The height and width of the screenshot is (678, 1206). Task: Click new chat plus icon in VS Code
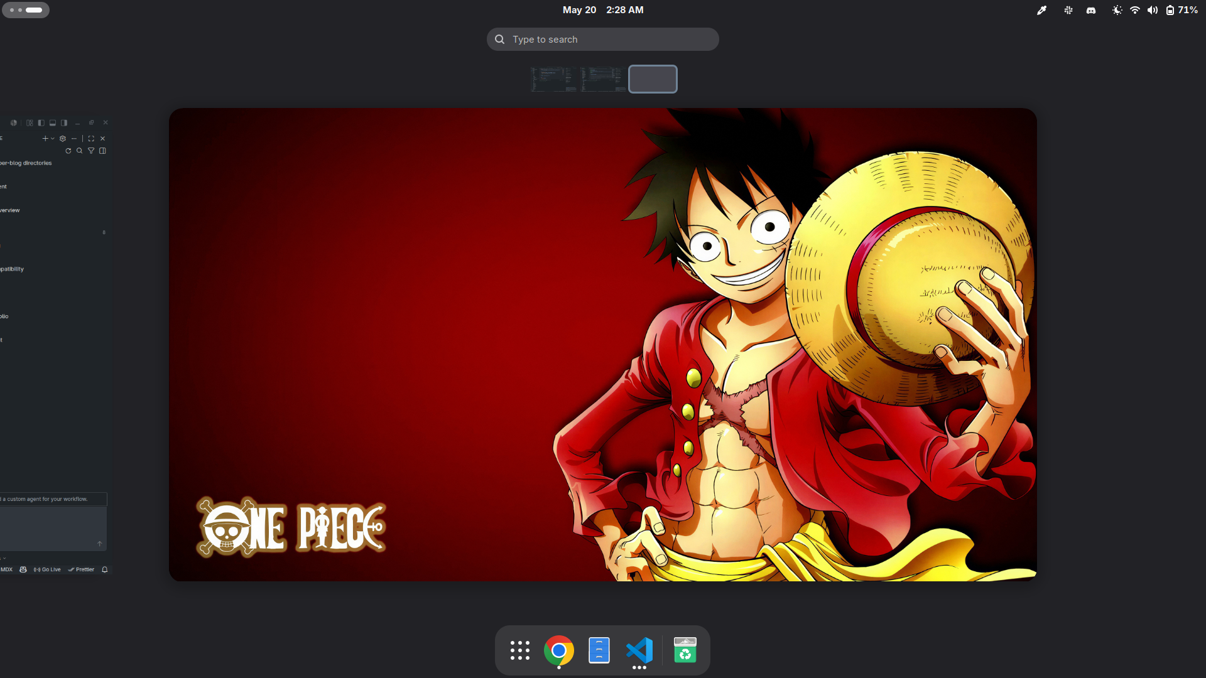45,139
